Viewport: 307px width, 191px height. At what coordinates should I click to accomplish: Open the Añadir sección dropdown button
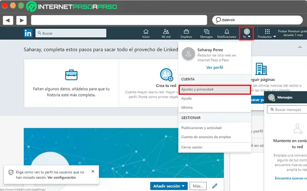tap(169, 186)
